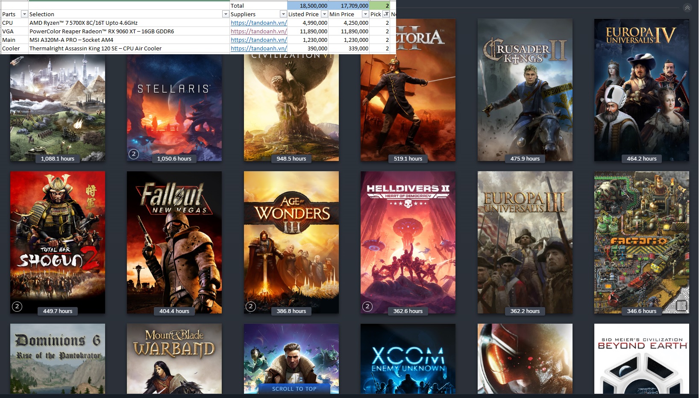Open the Listed Price filter dropdown
The height and width of the screenshot is (398, 699).
(x=324, y=14)
